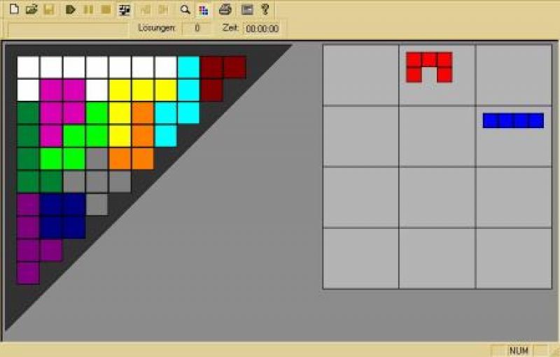Screen dimensions: 560x357
Task: Open help with question mark icon
Action: coord(265,10)
